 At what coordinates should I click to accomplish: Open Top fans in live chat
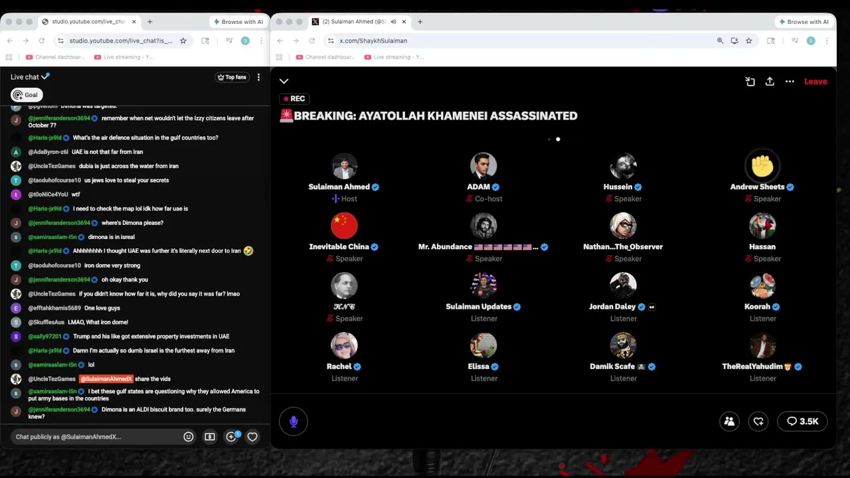[232, 77]
